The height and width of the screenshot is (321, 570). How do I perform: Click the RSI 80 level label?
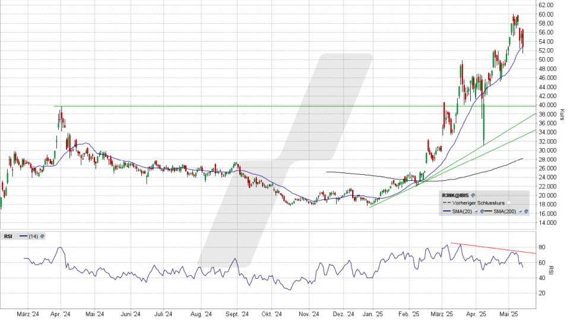click(541, 247)
